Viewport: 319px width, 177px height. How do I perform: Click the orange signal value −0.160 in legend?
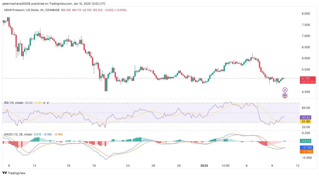pyautogui.click(x=58, y=134)
